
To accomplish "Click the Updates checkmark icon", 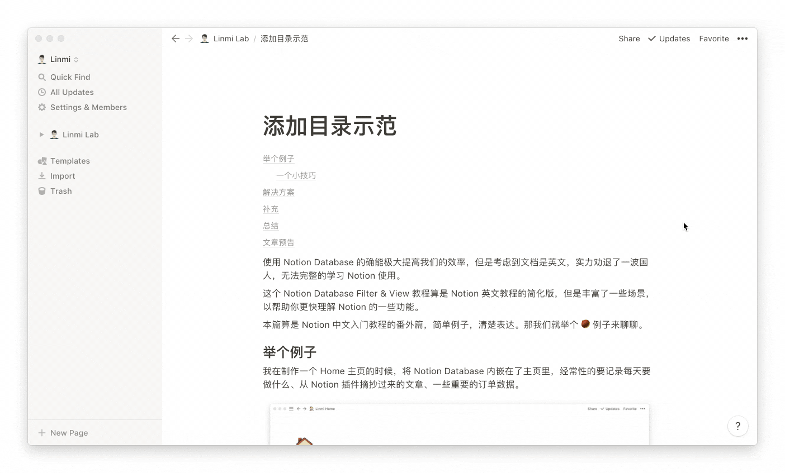I will coord(652,39).
